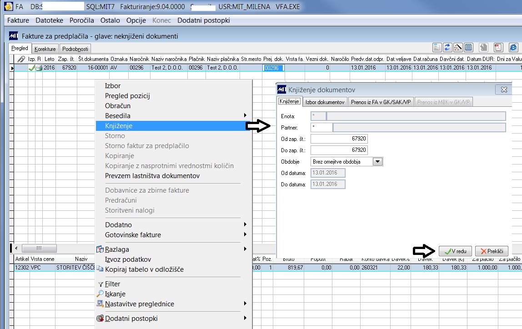The height and width of the screenshot is (329, 522).
Task: Confirm with the V redu button
Action: click(455, 251)
